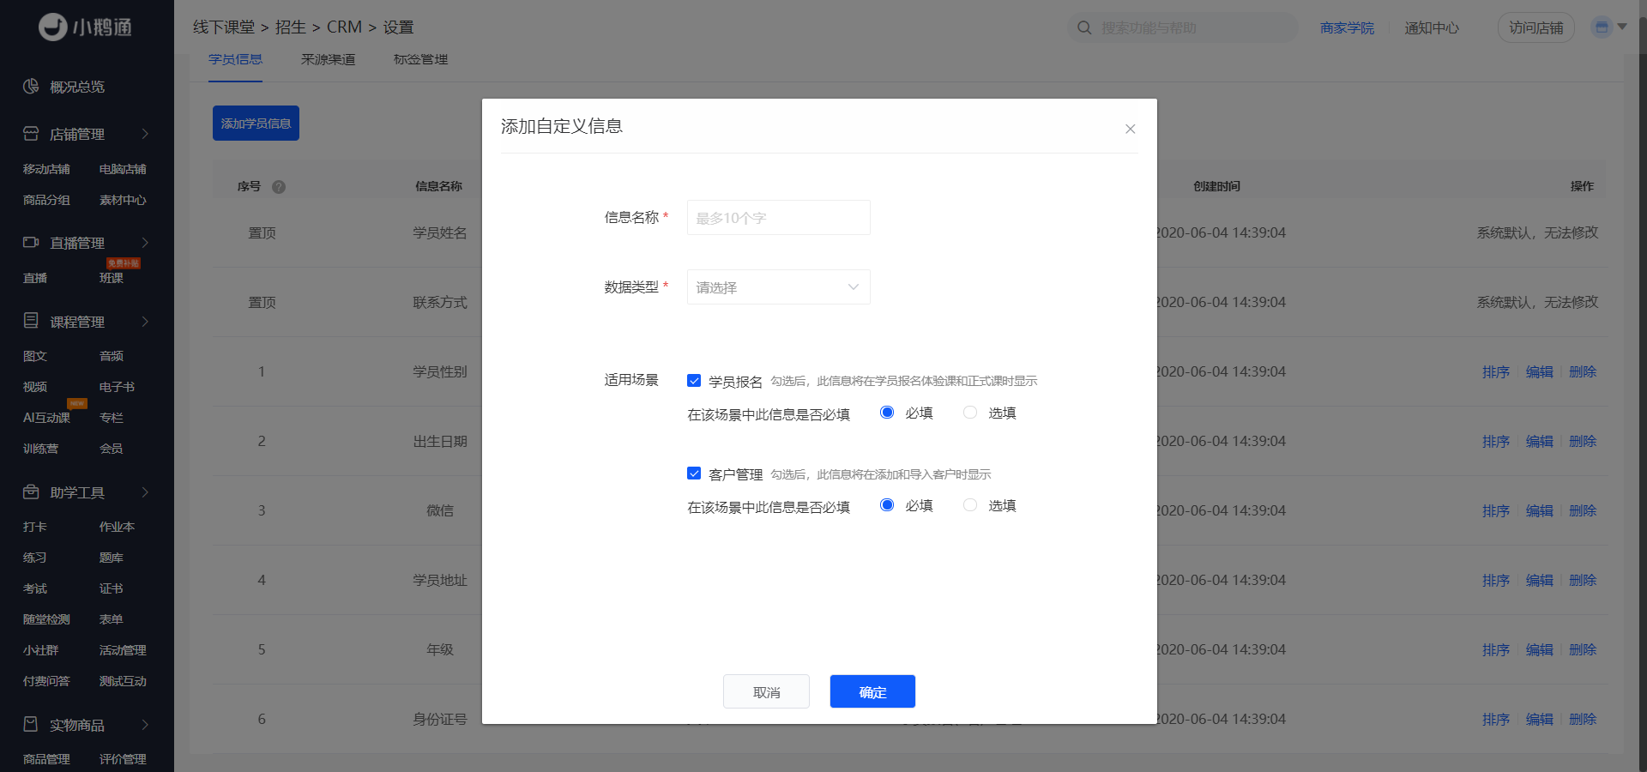Open 评价管理 menu item
This screenshot has width=1647, height=772.
[123, 759]
